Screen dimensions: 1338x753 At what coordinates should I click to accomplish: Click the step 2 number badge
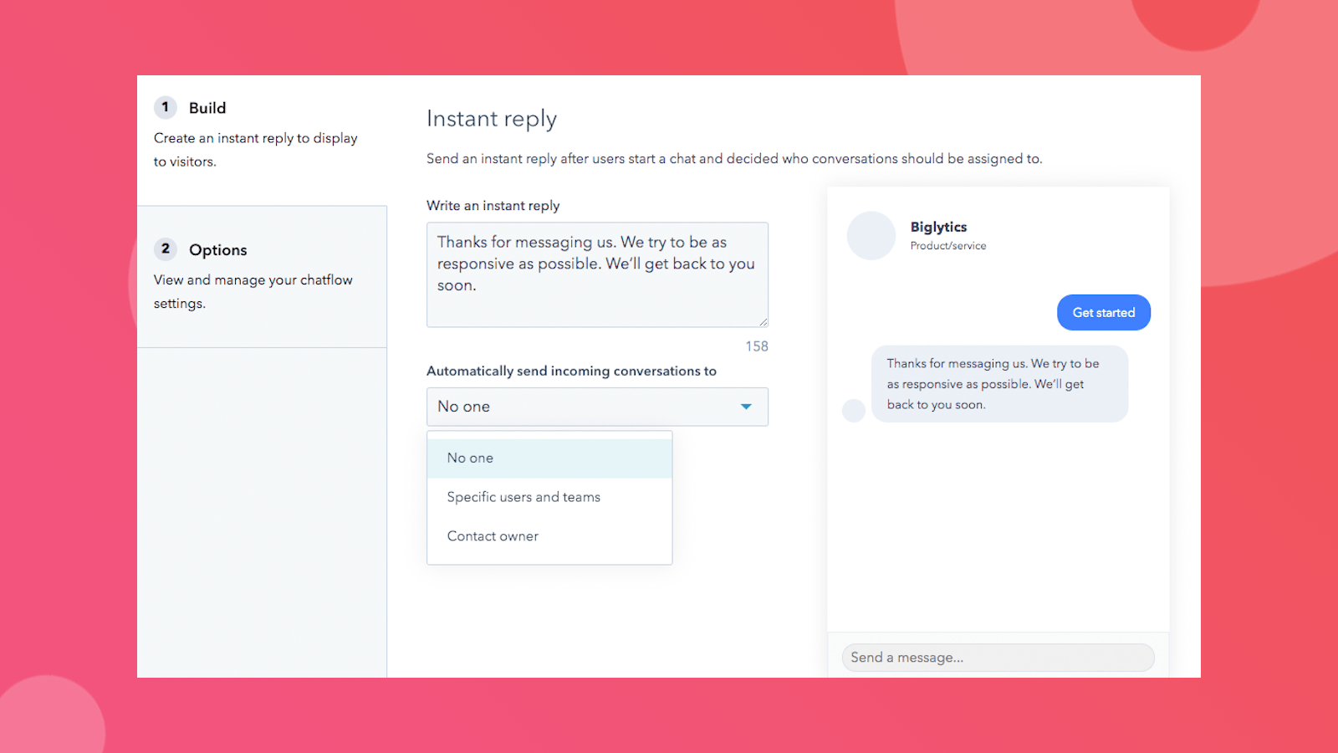click(x=166, y=248)
